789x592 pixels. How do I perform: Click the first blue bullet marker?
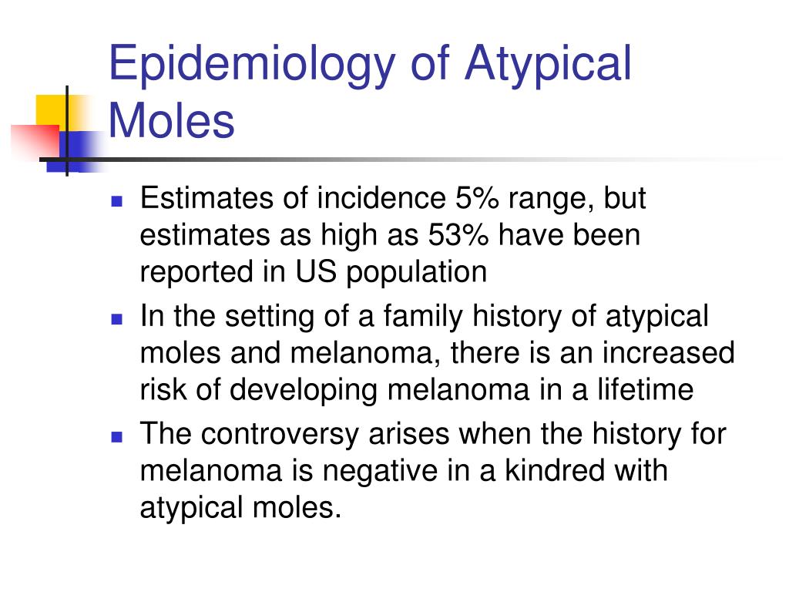pyautogui.click(x=117, y=201)
